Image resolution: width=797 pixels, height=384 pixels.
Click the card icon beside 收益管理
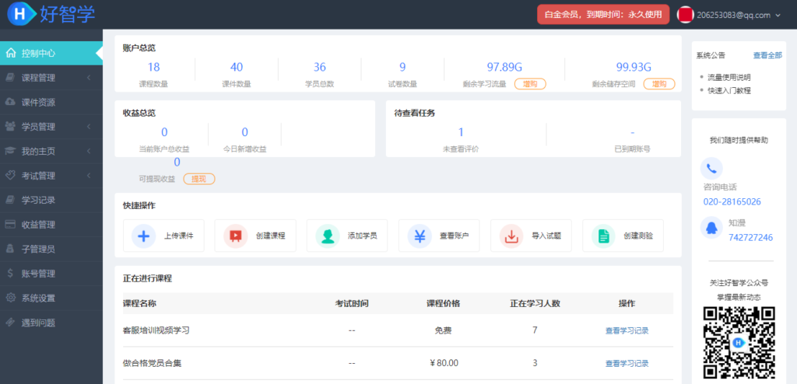9,224
